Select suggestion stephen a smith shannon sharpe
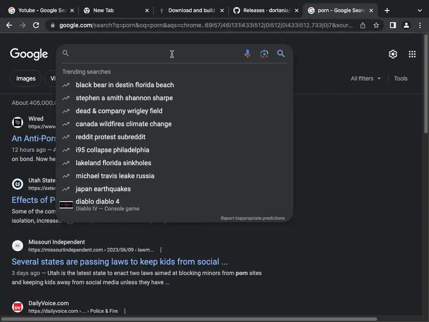 [174, 98]
